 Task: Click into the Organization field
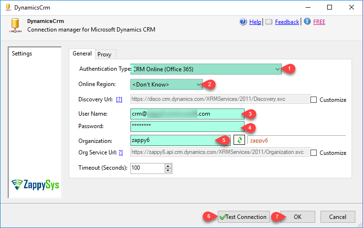pos(181,140)
